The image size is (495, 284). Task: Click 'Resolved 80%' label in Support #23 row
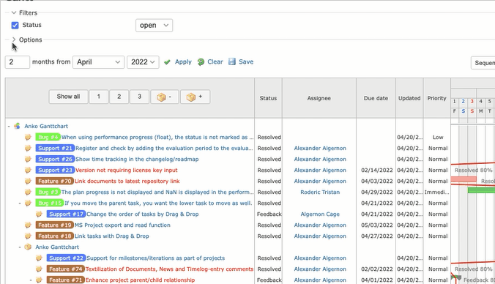tap(473, 171)
